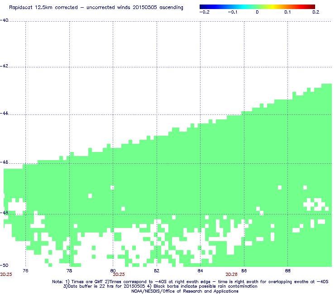
Task: Click the 78 longitude axis label
Action: pyautogui.click(x=69, y=271)
